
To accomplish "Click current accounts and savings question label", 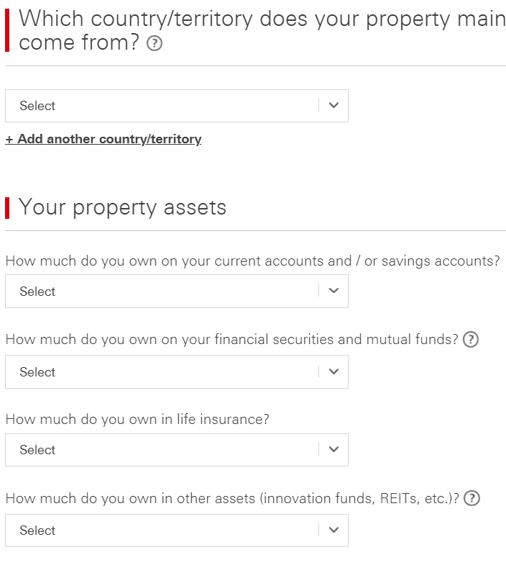I will (x=252, y=261).
